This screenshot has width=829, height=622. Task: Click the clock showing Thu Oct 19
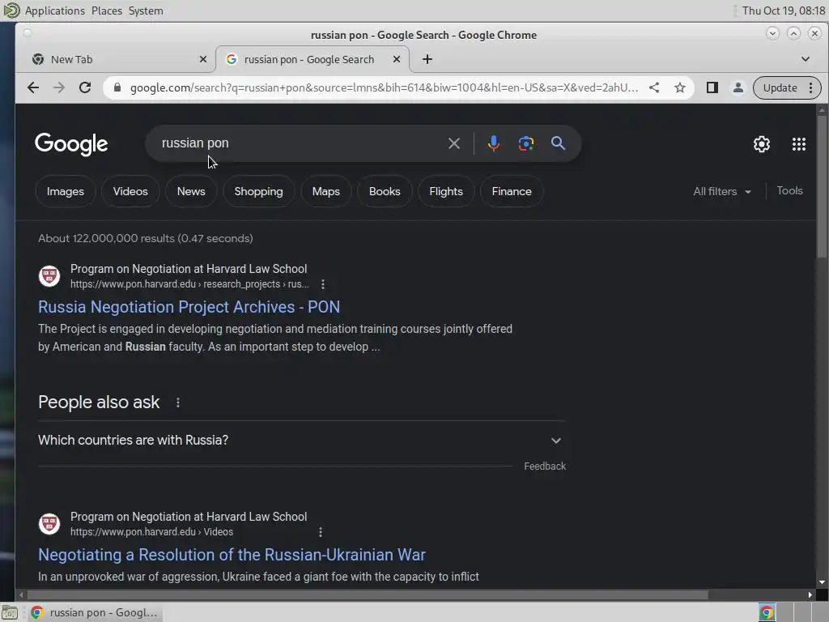[x=783, y=11]
